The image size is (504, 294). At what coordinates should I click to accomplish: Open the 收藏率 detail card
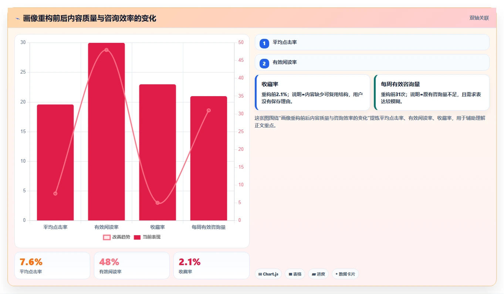(x=312, y=92)
